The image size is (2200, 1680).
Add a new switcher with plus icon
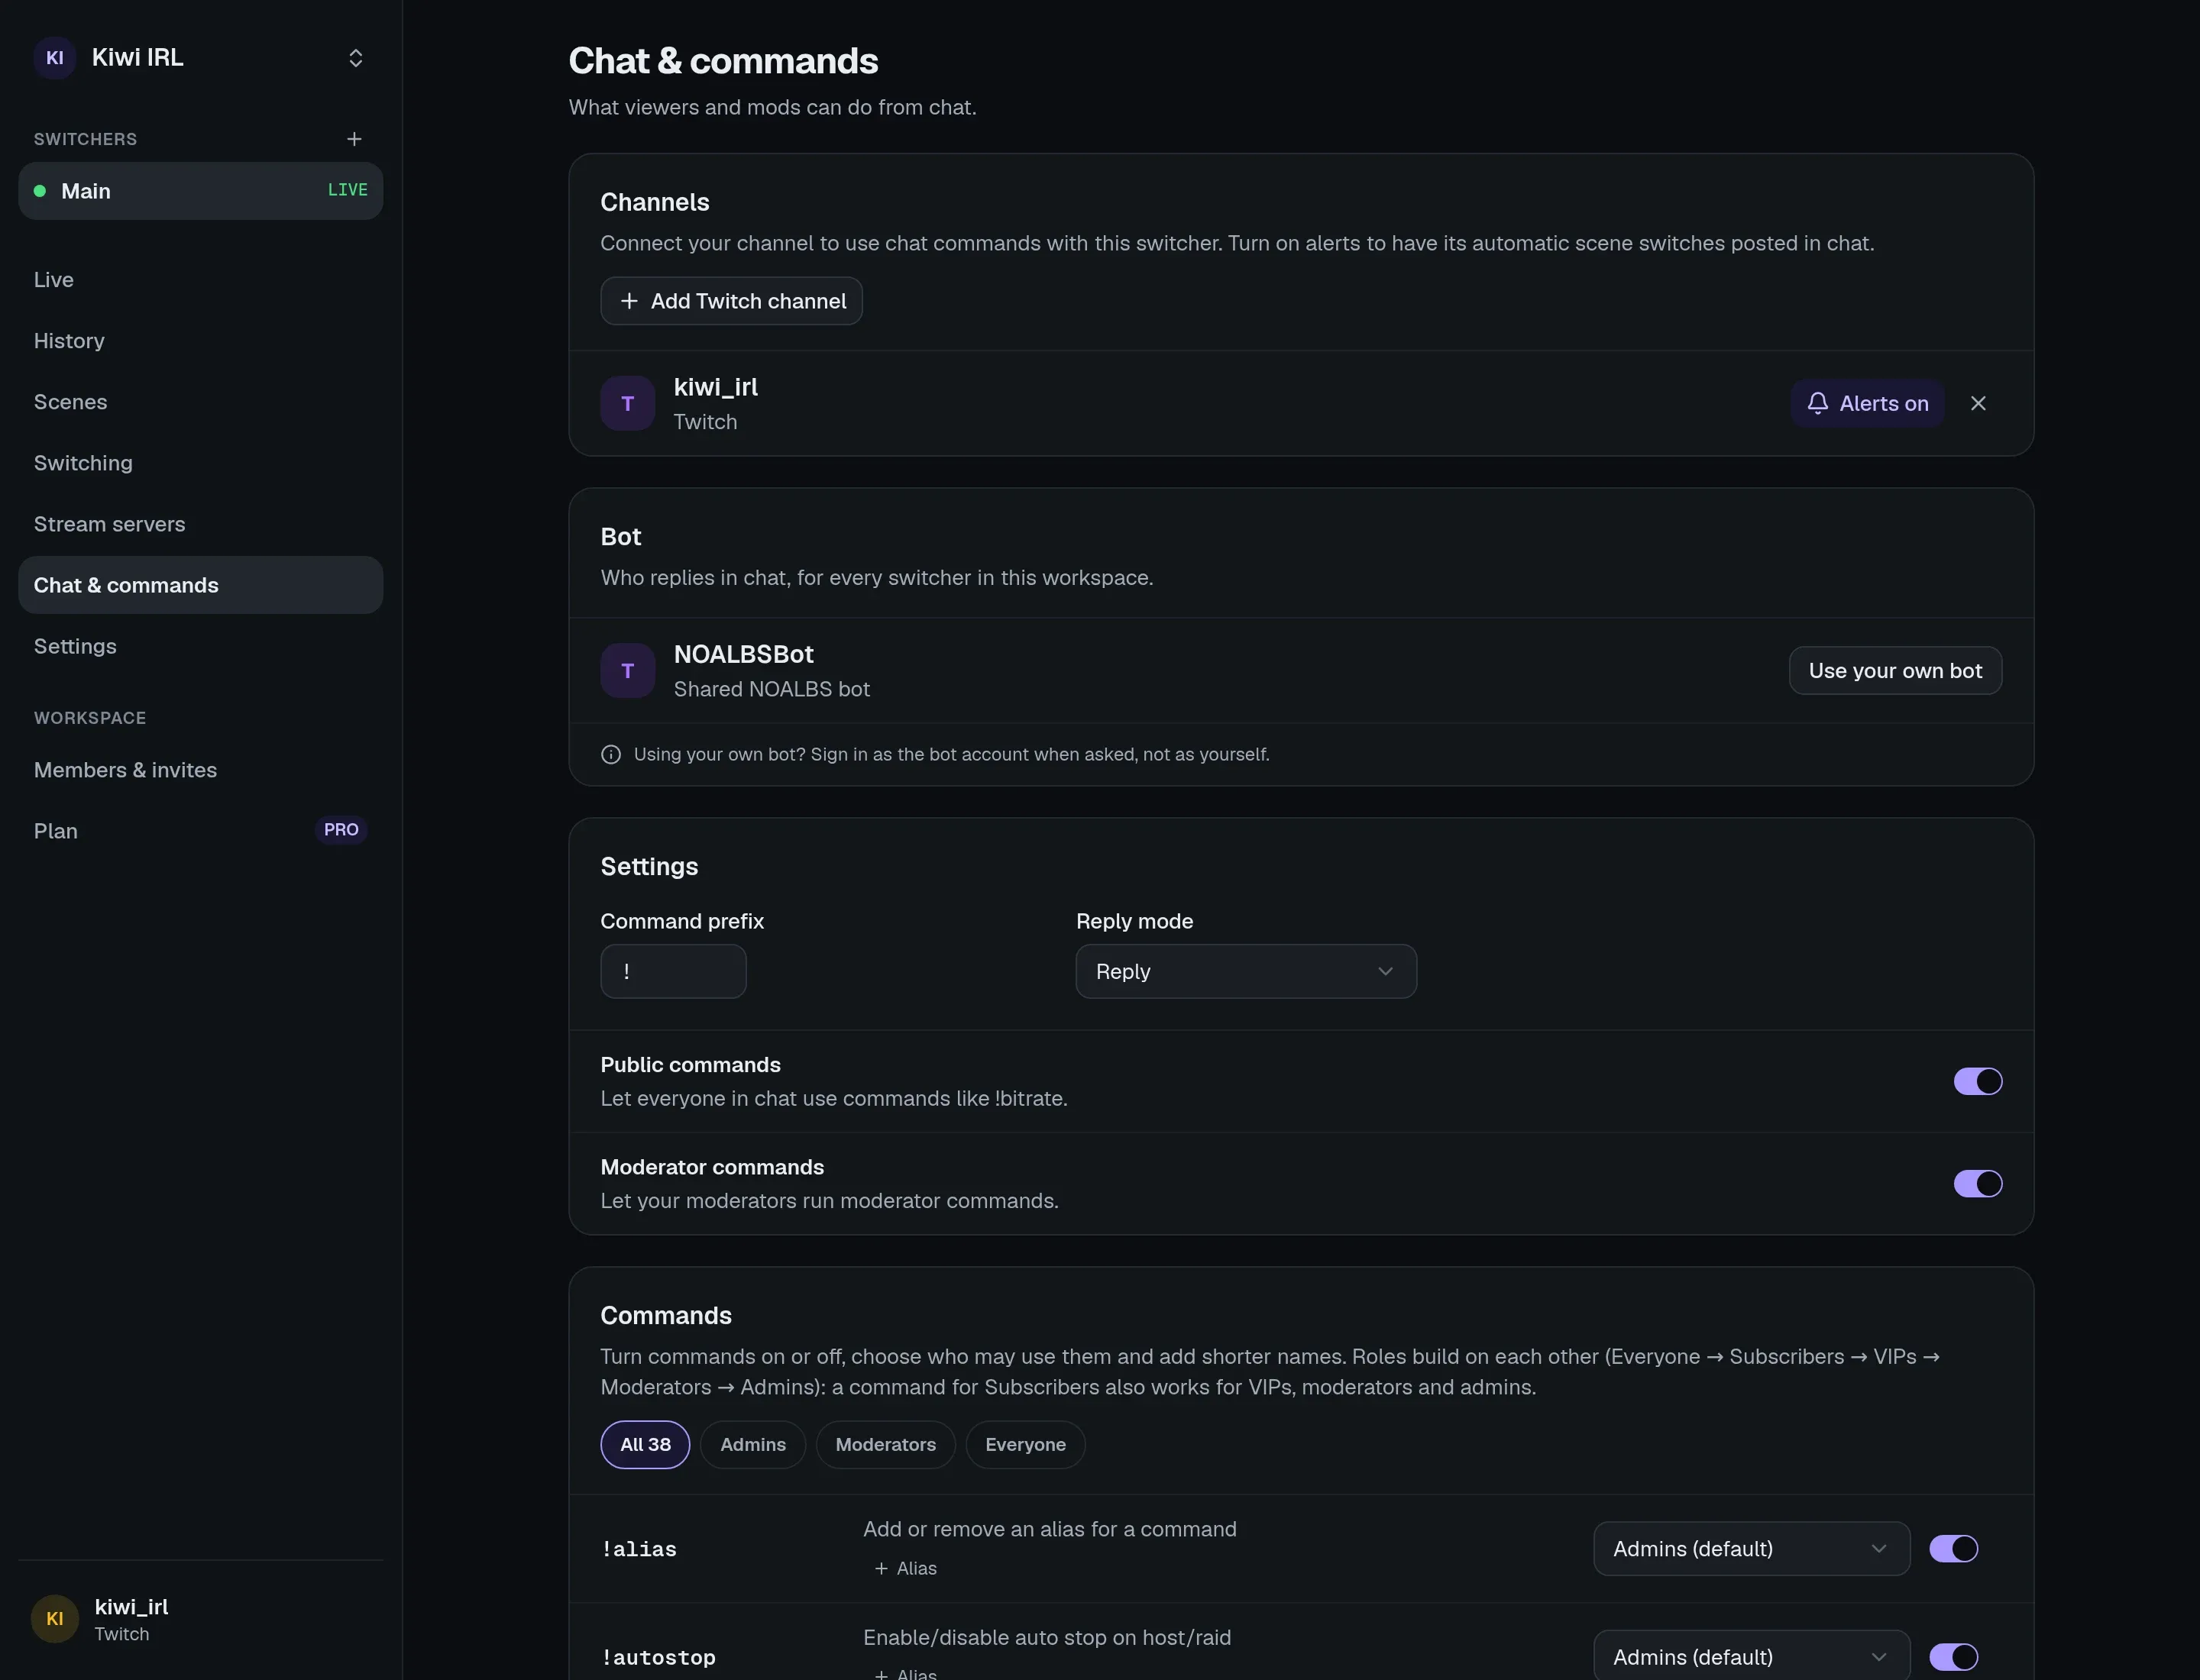pos(354,139)
